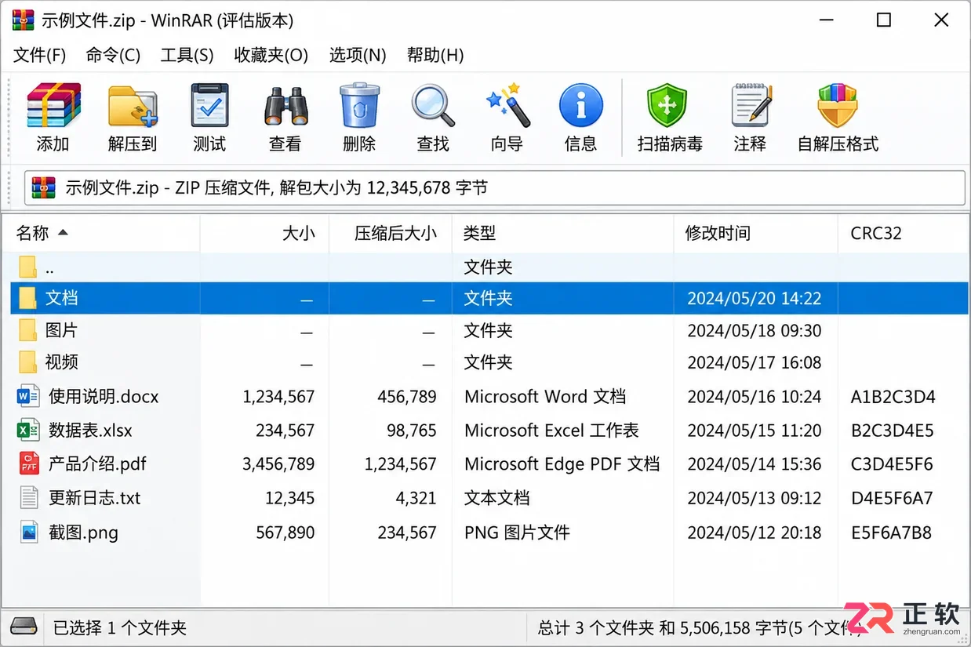This screenshot has height=647, width=971.
Task: Sort by the 修改时间 column header
Action: pos(756,233)
